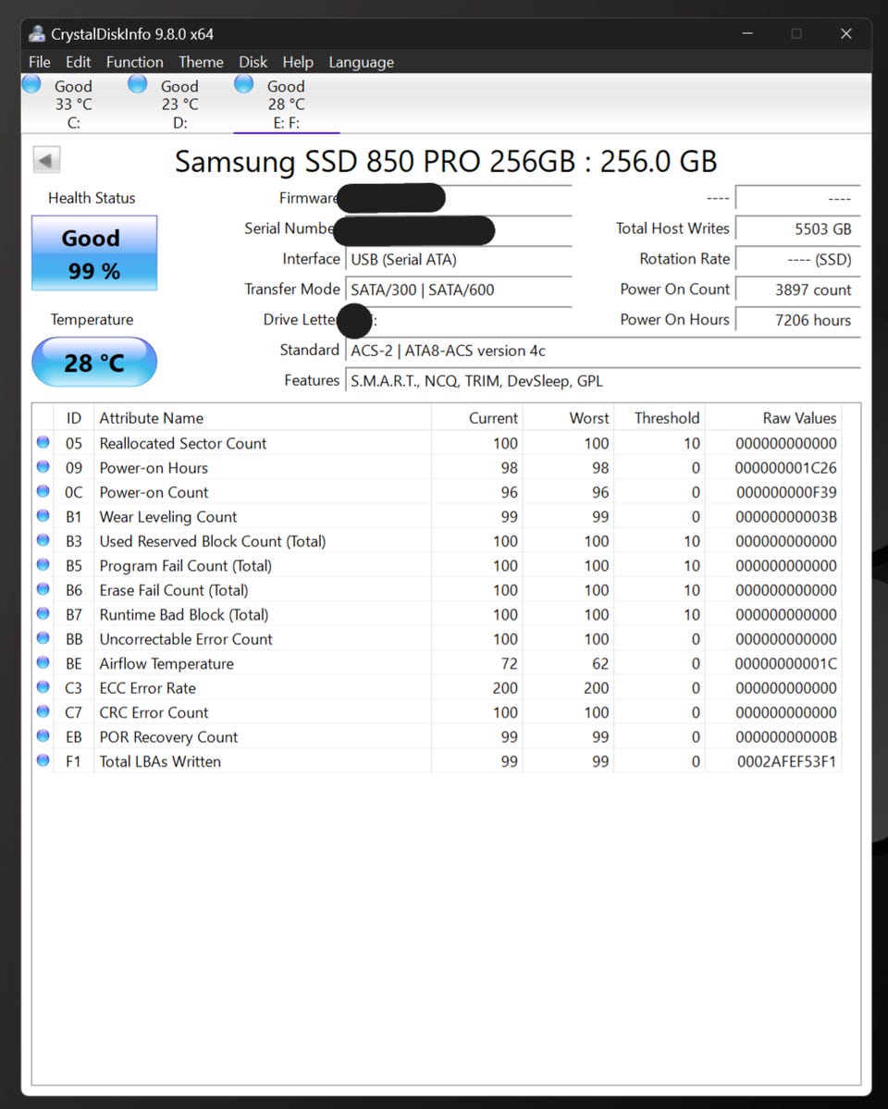Screen dimensions: 888x1109
Task: Click the Worst column header
Action: coord(568,418)
